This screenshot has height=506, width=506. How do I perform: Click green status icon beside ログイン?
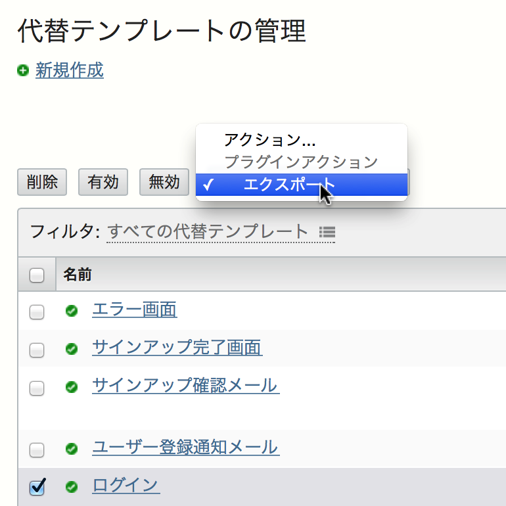72,487
